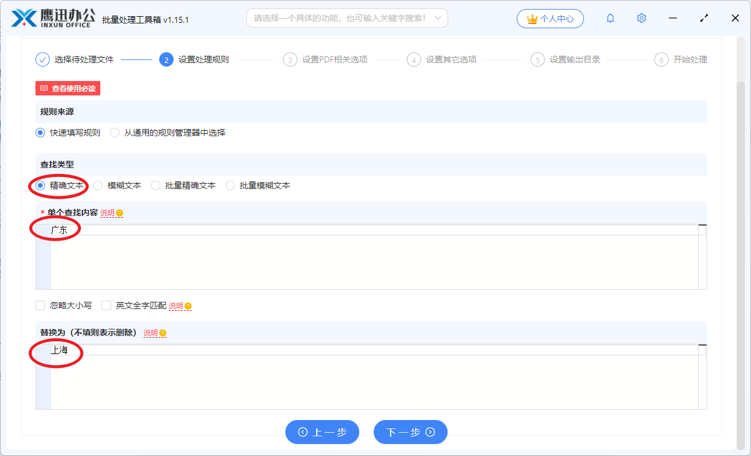Click the 规则来源 section heading

coord(57,112)
